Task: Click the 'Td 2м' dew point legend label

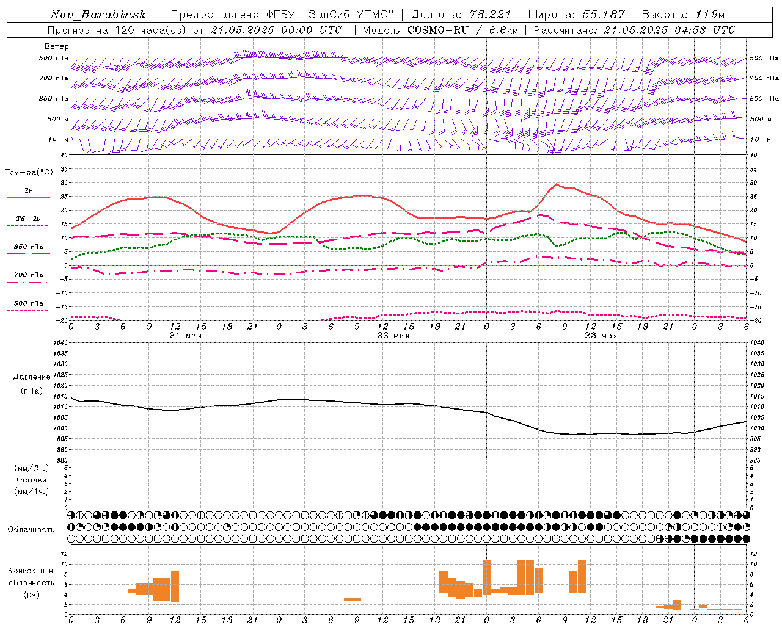Action: 29,219
